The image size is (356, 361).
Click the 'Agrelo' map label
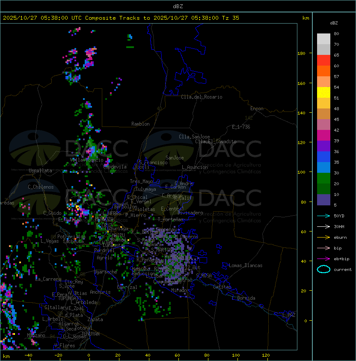104,258
